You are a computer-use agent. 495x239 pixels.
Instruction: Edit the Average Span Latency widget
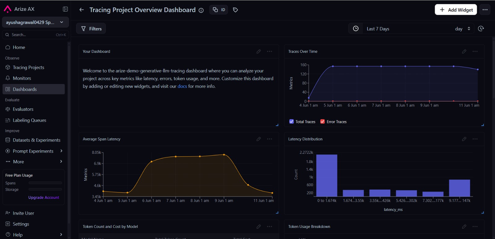[x=259, y=139]
